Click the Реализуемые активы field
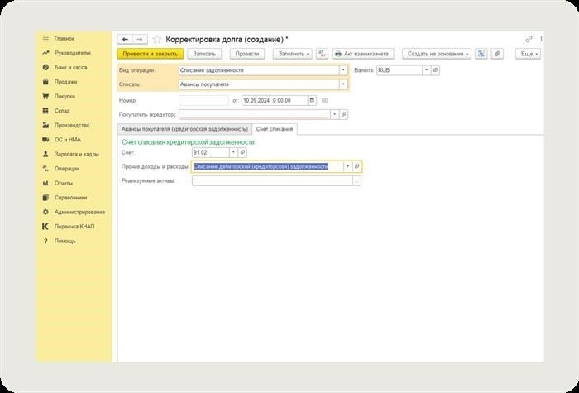This screenshot has width=579, height=393. click(272, 180)
